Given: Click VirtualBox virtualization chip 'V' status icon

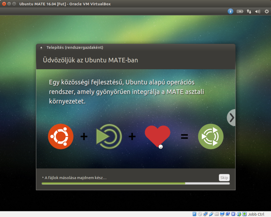Looking at the screenshot, I should pos(233,214).
